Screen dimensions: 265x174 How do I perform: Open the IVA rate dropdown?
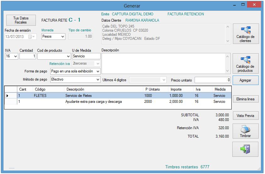point(15,56)
